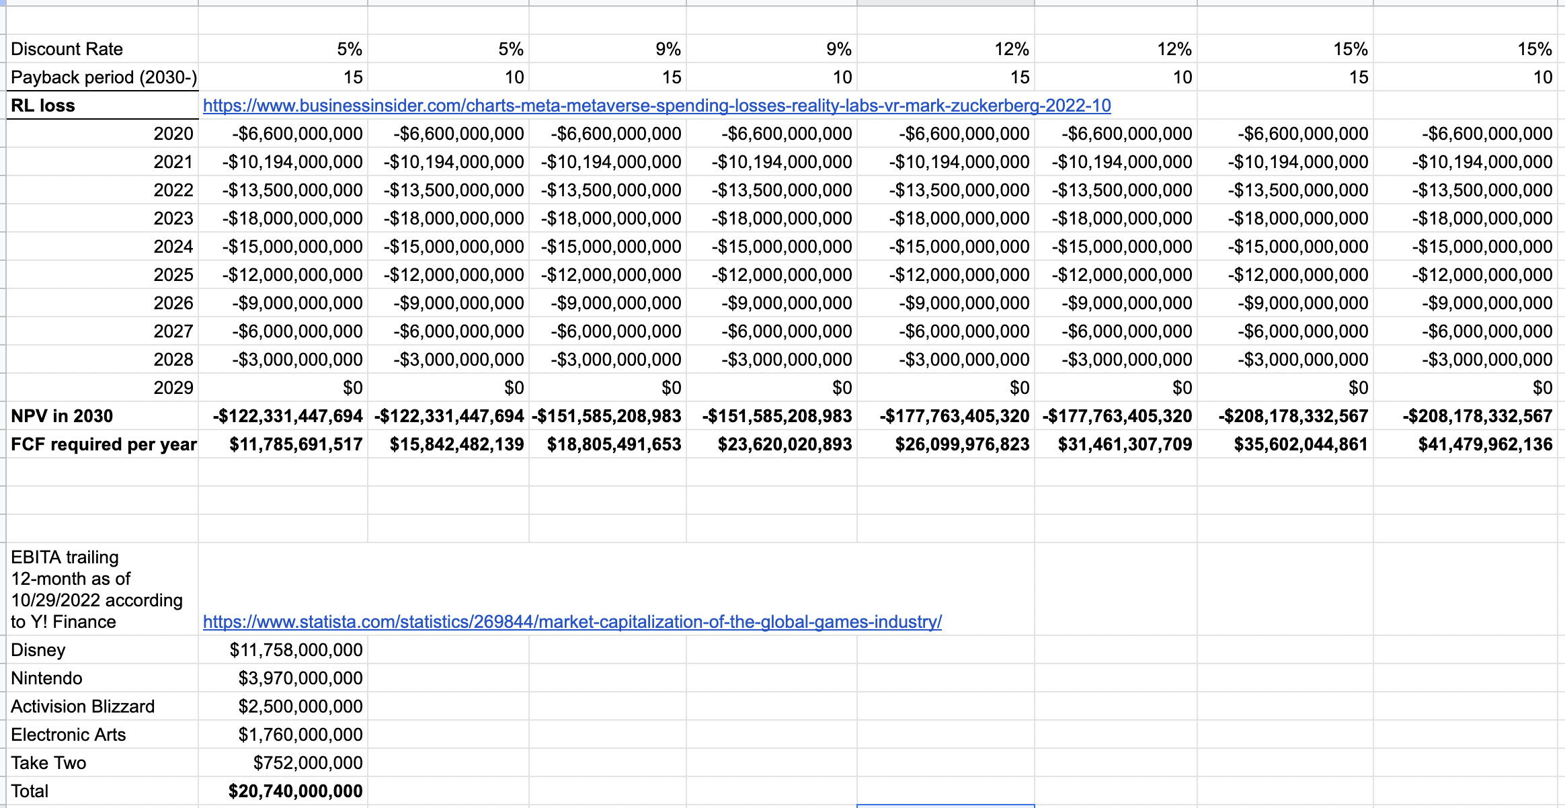The image size is (1565, 808).
Task: Select the 'FCF required per year' label cell
Action: [x=102, y=444]
